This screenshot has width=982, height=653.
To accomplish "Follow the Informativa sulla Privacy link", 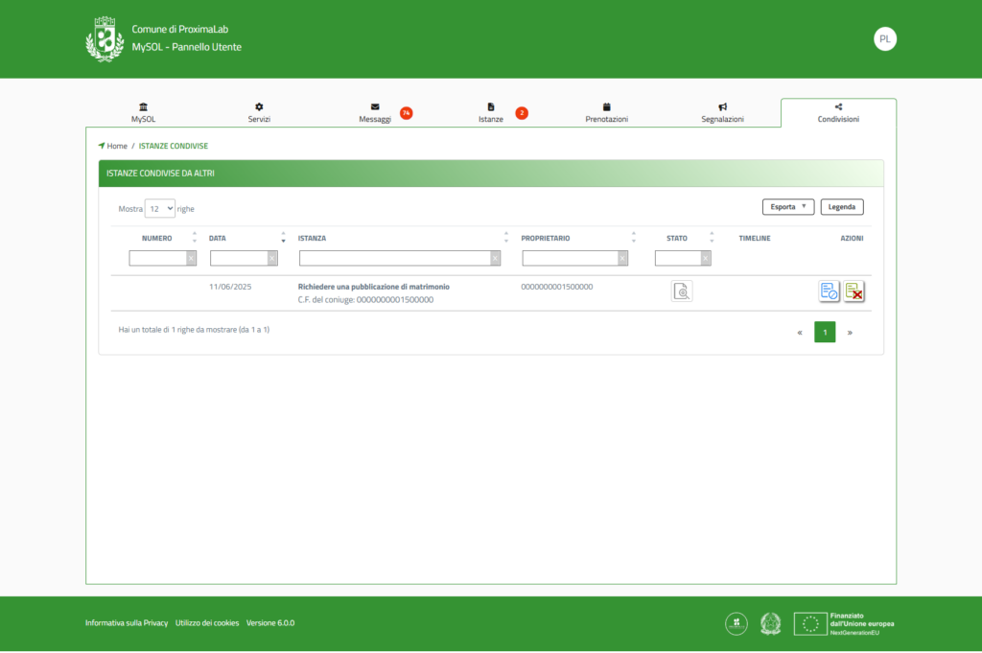I will (x=127, y=623).
